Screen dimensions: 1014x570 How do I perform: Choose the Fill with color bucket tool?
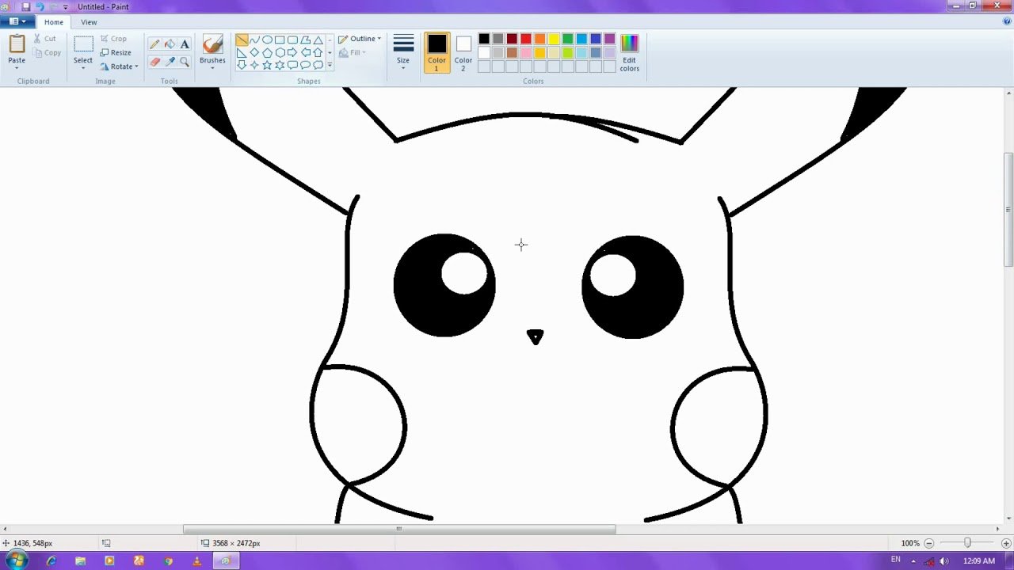point(170,44)
